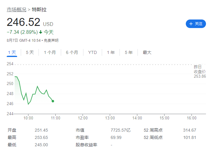Click the green current-price dot on chart
The width and height of the screenshot is (213, 156).
click(53, 101)
